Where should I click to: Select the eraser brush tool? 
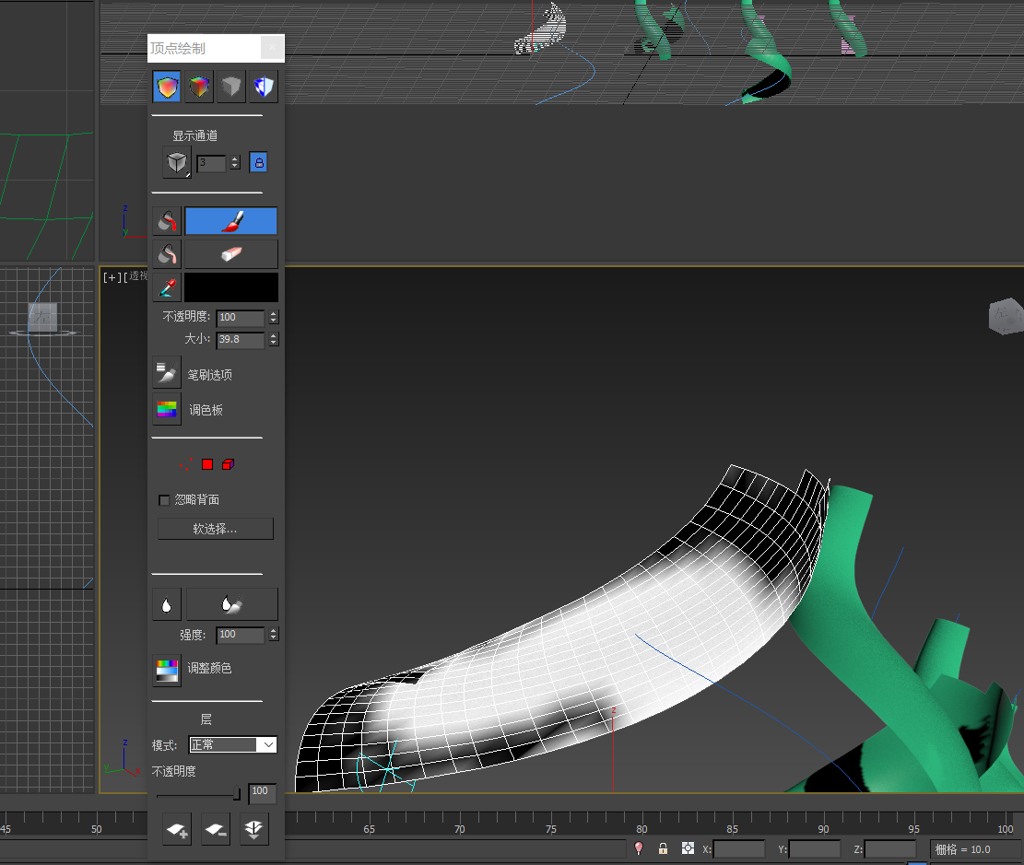(230, 254)
